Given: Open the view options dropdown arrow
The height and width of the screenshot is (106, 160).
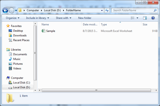Looking at the screenshot, I should tap(137, 18).
